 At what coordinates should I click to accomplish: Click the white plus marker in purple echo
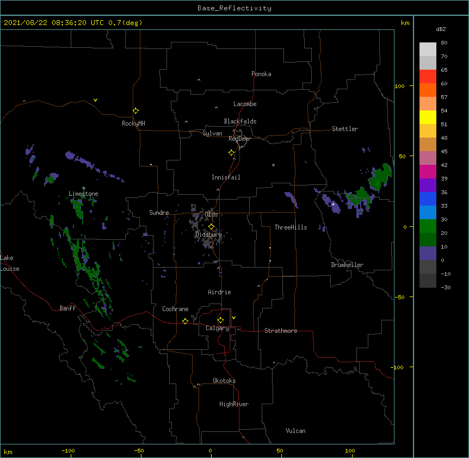click(x=333, y=204)
